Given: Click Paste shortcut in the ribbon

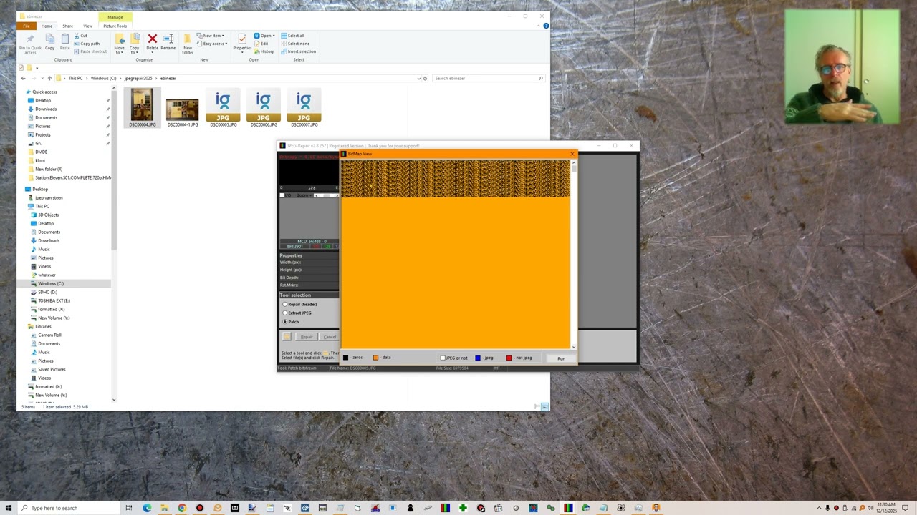Looking at the screenshot, I should point(90,51).
